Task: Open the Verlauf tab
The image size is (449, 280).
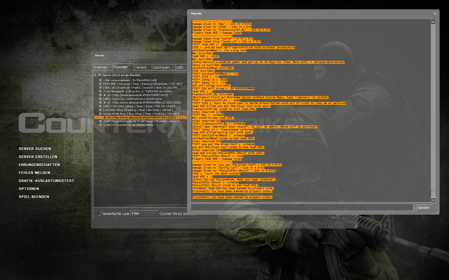Action: (x=143, y=67)
